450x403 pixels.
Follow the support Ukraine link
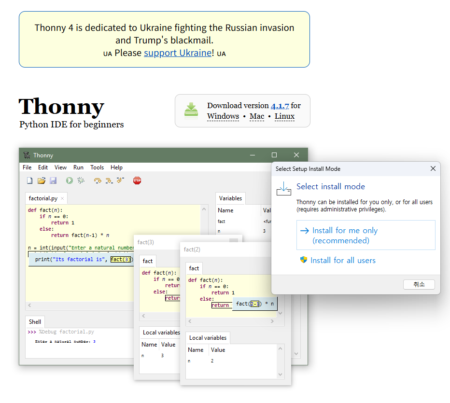coord(178,53)
